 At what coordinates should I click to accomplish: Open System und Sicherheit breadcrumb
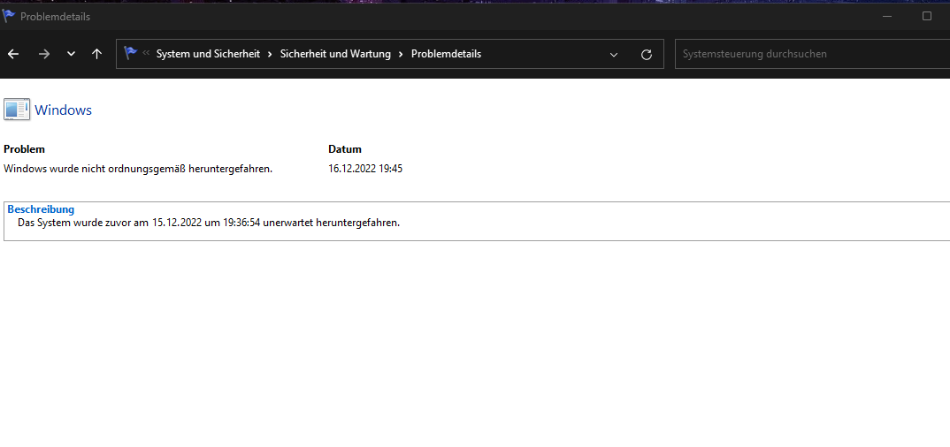point(208,54)
